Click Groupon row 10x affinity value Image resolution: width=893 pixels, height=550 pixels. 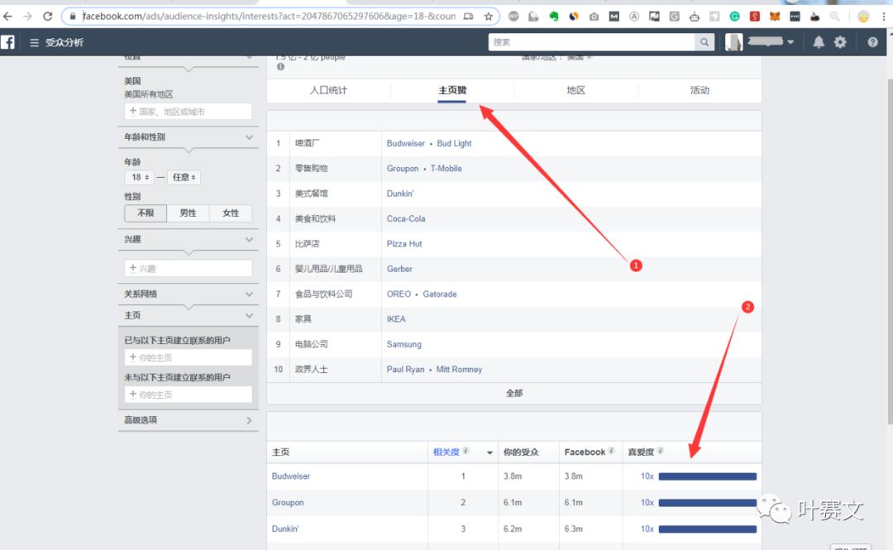(x=647, y=503)
